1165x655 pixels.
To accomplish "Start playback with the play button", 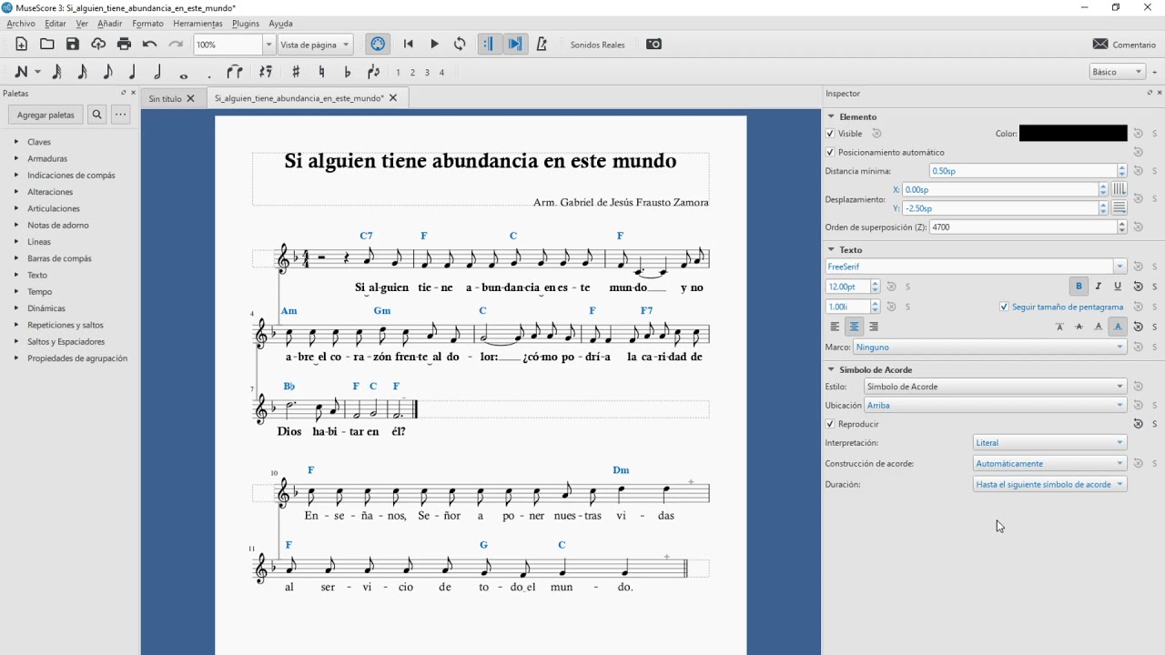I will (x=434, y=44).
